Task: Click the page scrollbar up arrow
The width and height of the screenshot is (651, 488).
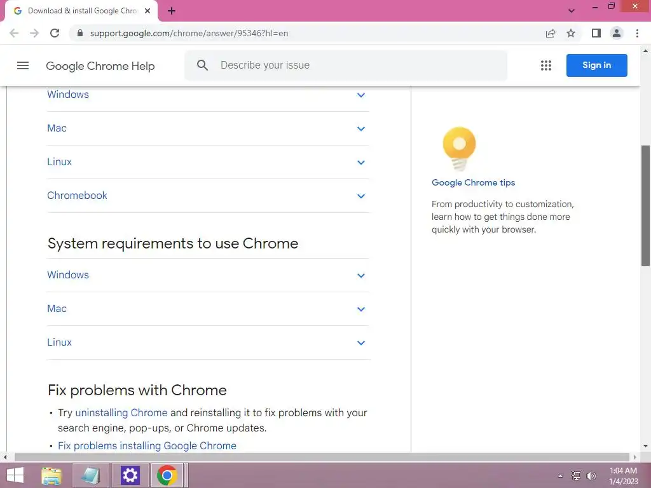Action: [x=645, y=51]
